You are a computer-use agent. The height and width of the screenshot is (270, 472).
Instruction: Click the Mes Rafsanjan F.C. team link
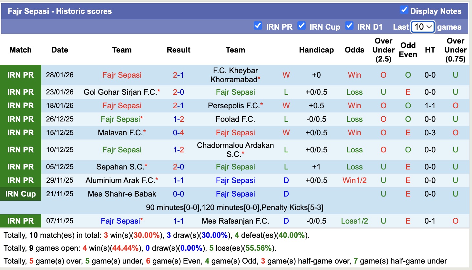point(235,221)
